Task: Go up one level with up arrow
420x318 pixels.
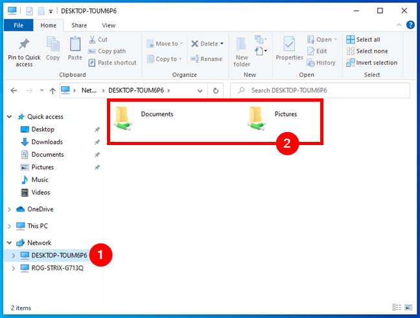Action: [x=52, y=91]
